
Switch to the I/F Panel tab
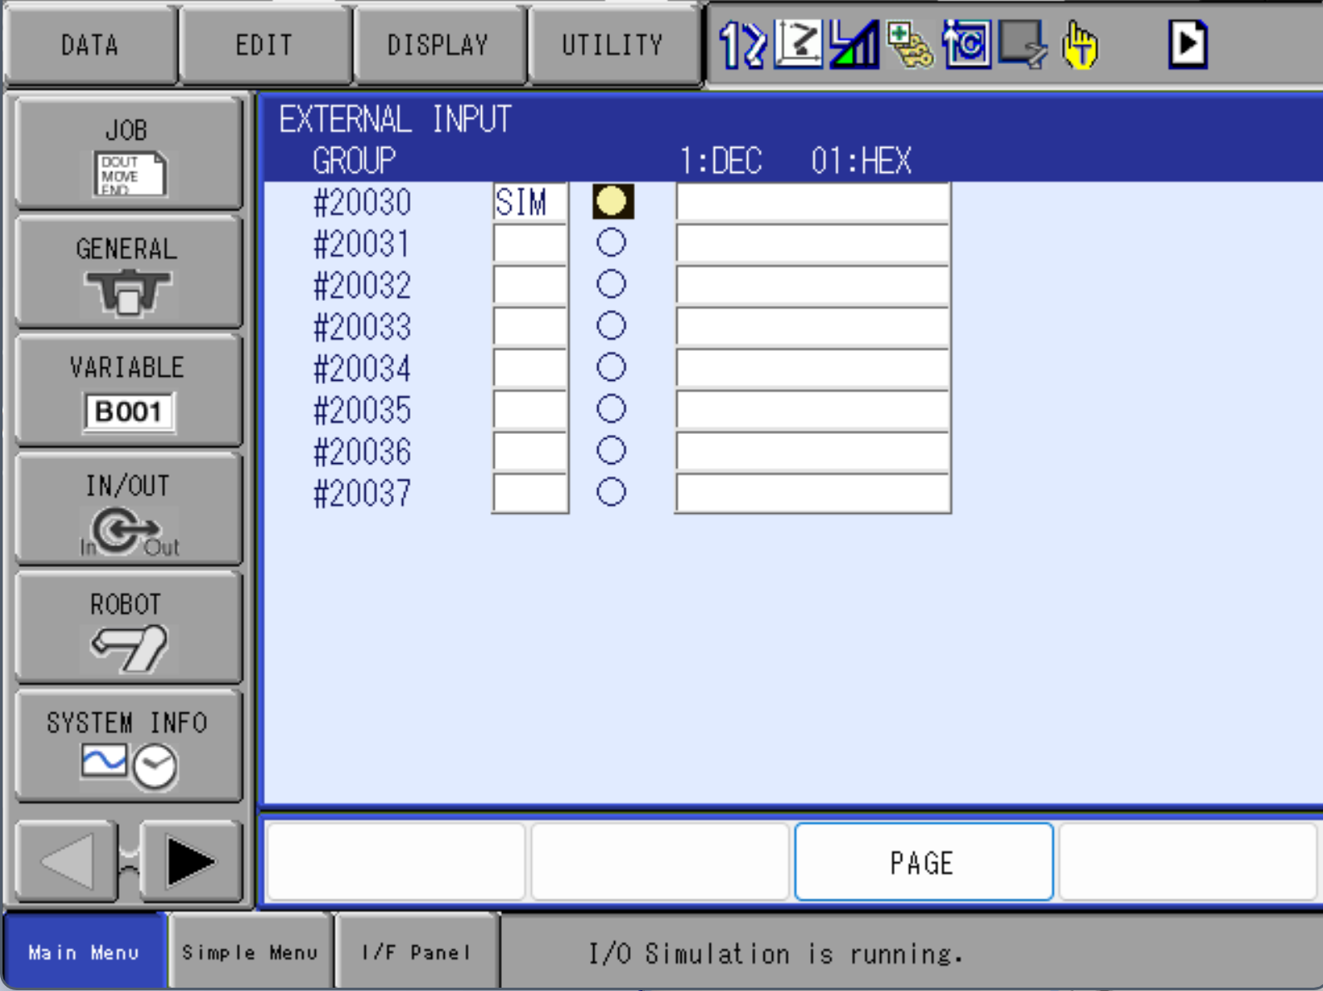point(416,952)
